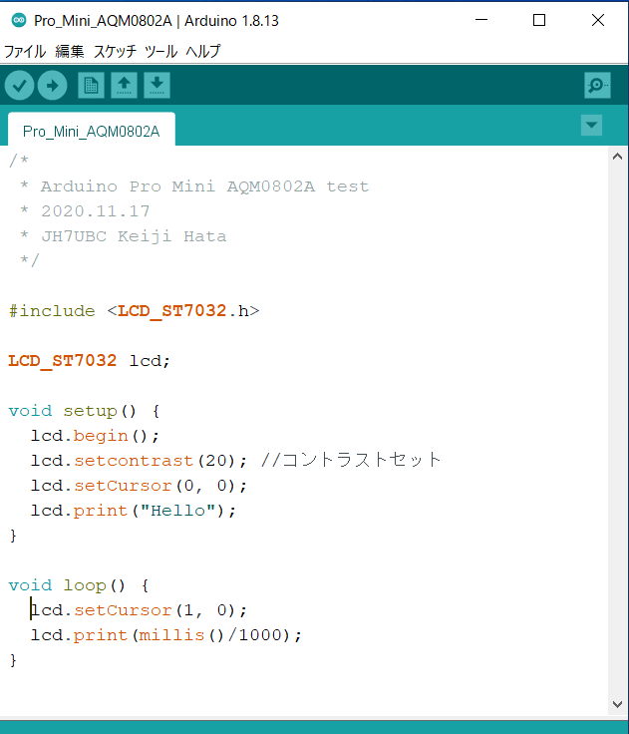The width and height of the screenshot is (629, 734).
Task: Click the Verify checkmark button
Action: coord(19,86)
